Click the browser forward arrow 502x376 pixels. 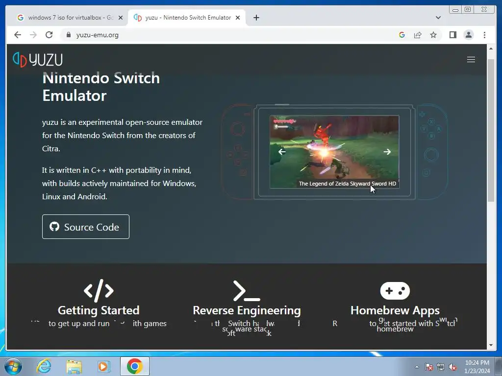pos(33,35)
